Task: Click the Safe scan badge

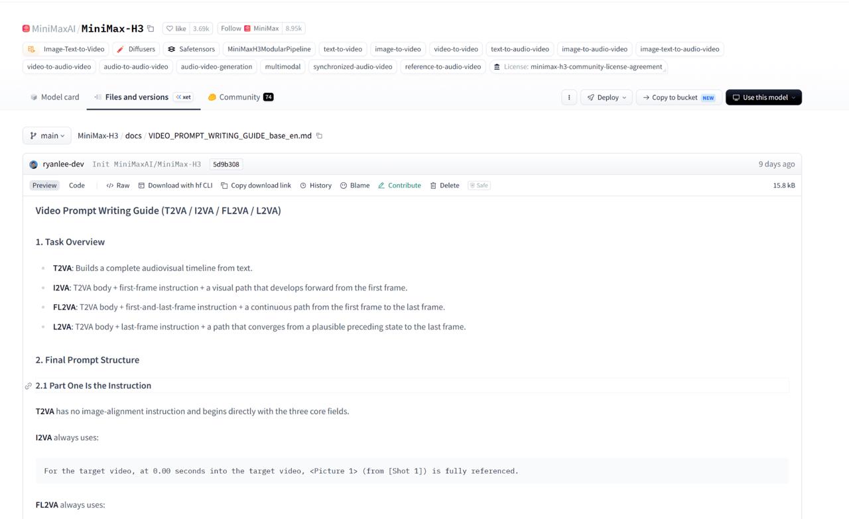Action: click(x=479, y=186)
